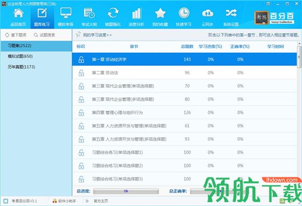The image size is (302, 206).
Task: Click total count 143 in 第一章 row
Action: [187, 59]
